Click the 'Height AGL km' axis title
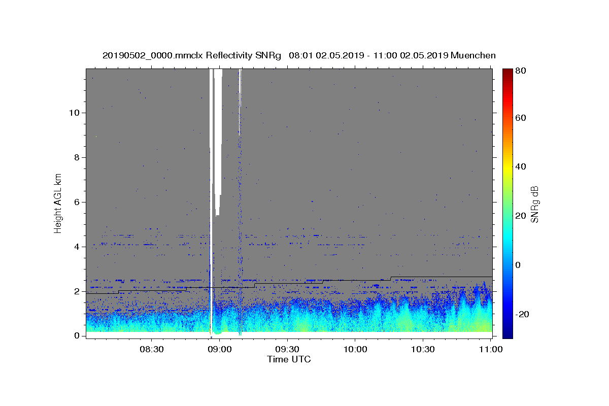This screenshot has width=609, height=406. point(58,202)
